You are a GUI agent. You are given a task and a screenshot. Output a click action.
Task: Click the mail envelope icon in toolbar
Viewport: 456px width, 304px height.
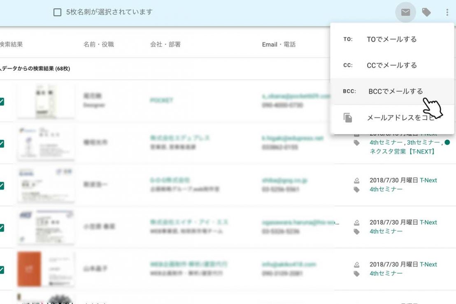pyautogui.click(x=405, y=12)
